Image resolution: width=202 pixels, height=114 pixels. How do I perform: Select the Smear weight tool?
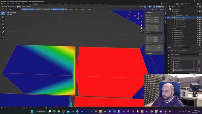pyautogui.click(x=3, y=24)
